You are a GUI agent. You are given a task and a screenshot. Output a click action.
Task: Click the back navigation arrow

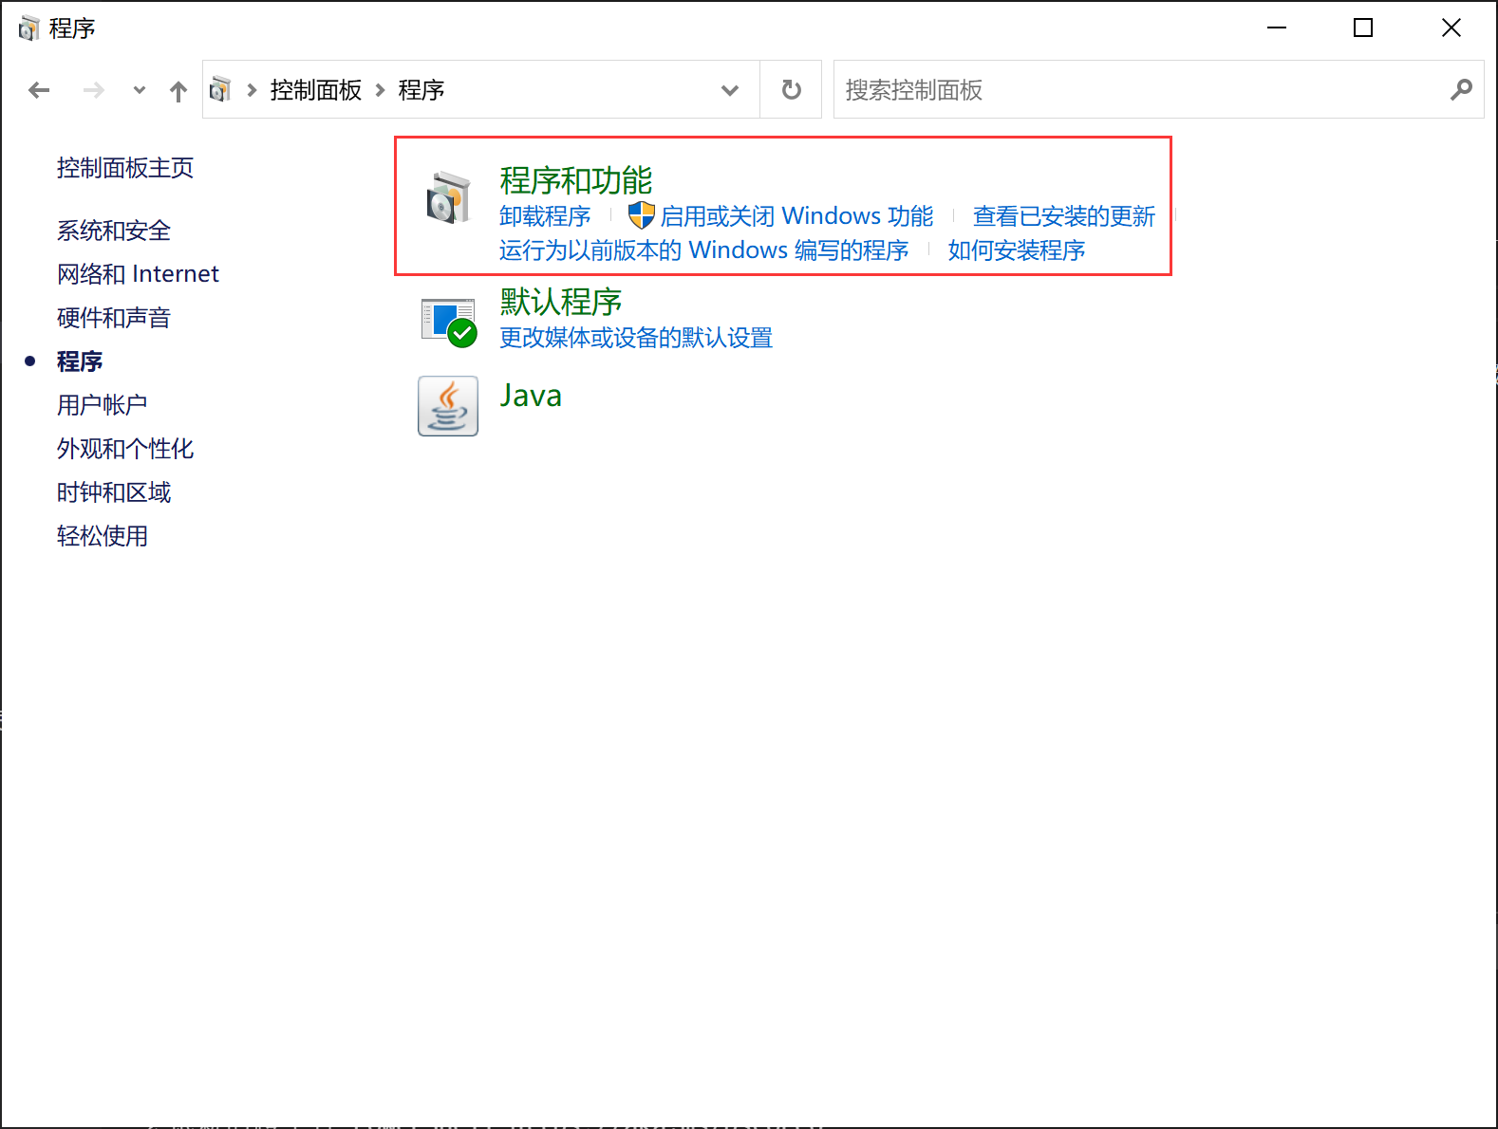click(x=39, y=90)
